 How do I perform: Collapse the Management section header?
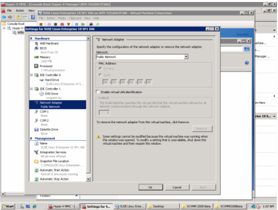click(31, 138)
